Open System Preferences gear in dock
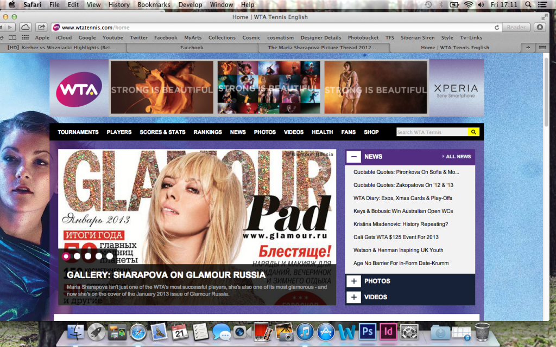 [409, 332]
